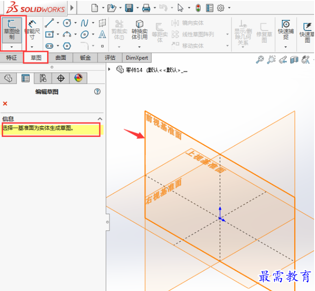This screenshot has width=315, height=291.
Task: Select the Ellipse sketch tool
Action: coord(85,34)
